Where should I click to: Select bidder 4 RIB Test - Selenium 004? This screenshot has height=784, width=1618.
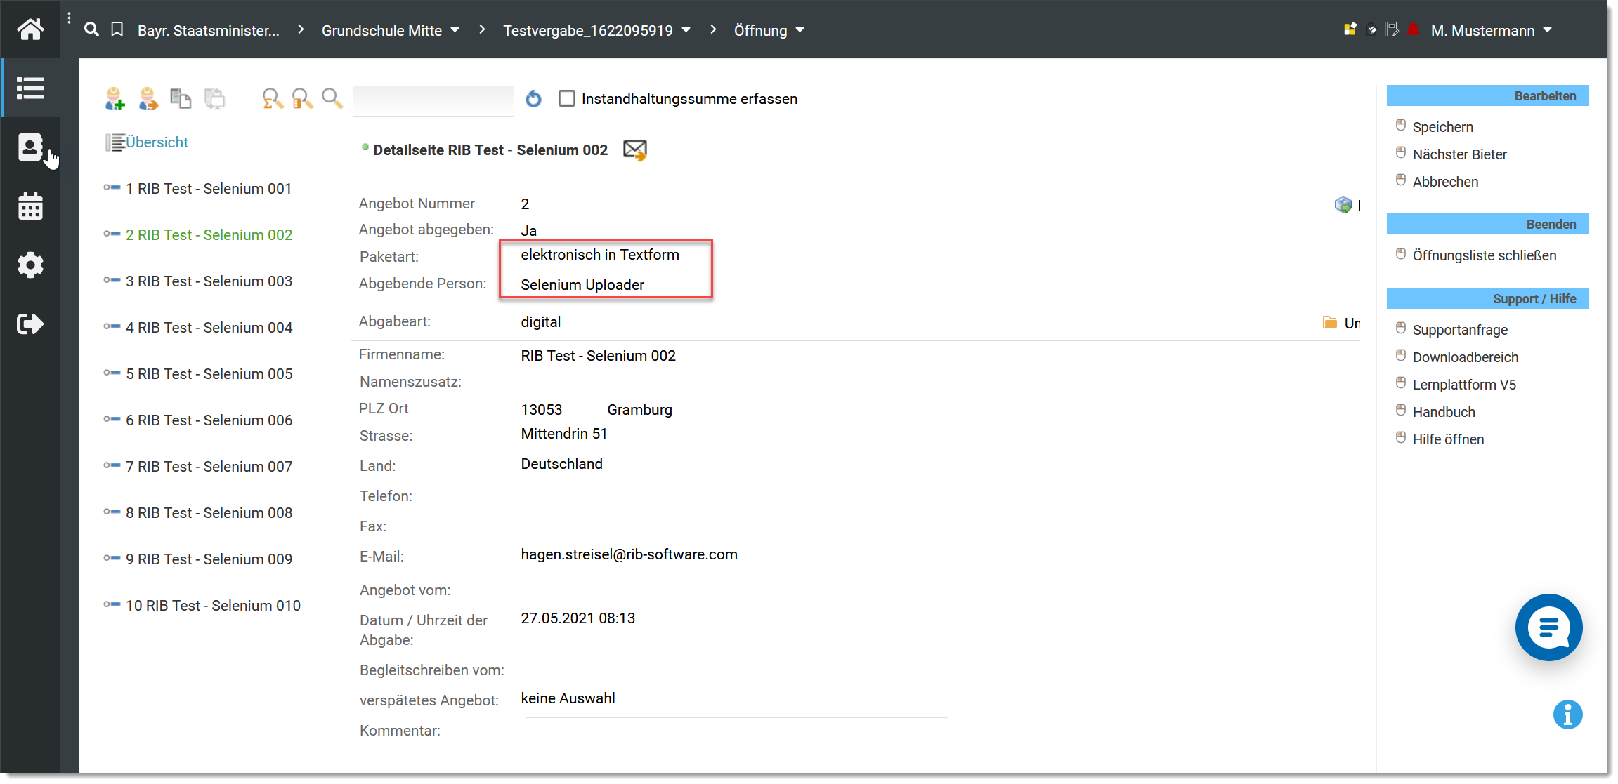209,328
